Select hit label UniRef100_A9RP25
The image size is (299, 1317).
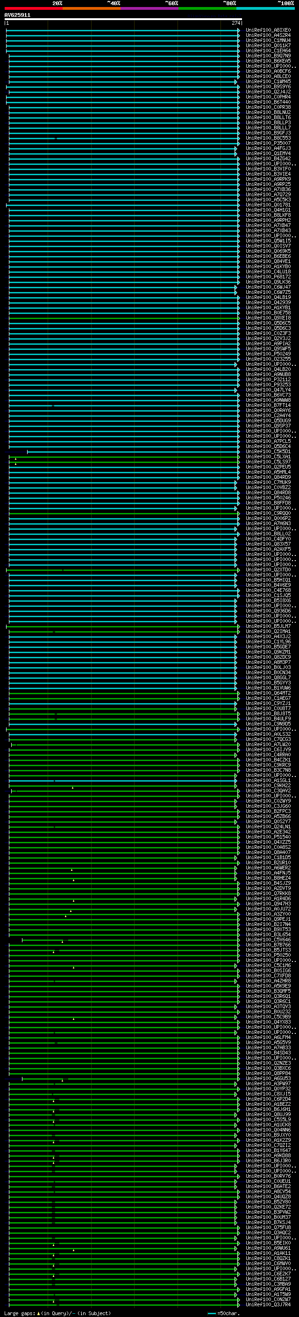[268, 185]
